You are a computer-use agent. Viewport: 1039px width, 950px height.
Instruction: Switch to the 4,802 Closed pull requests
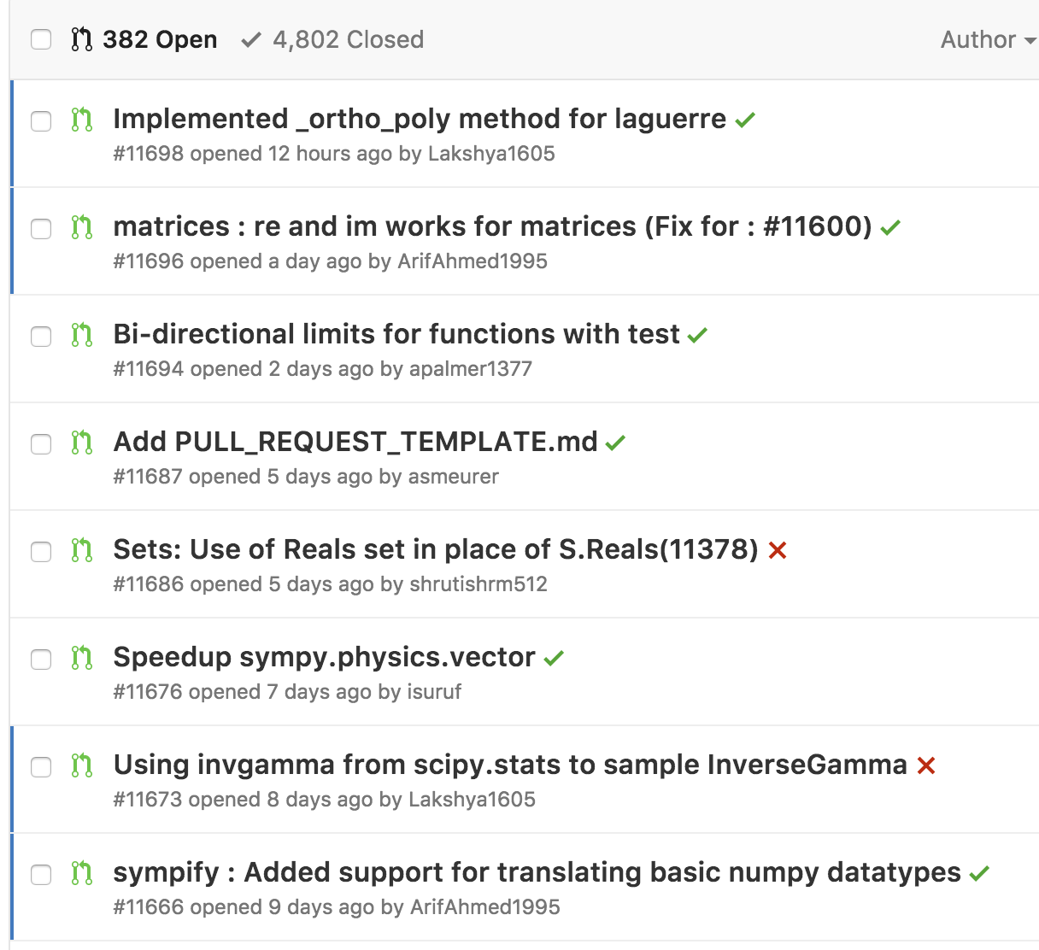pyautogui.click(x=333, y=39)
